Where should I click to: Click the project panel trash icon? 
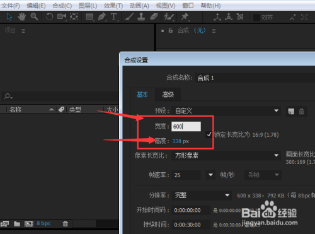coord(66,224)
